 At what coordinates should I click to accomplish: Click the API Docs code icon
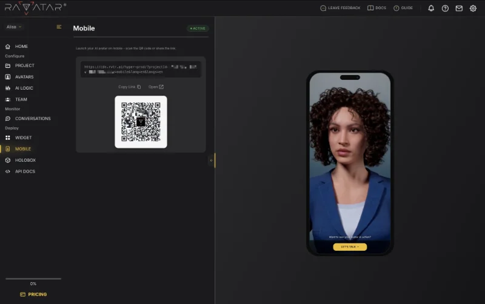(x=8, y=171)
